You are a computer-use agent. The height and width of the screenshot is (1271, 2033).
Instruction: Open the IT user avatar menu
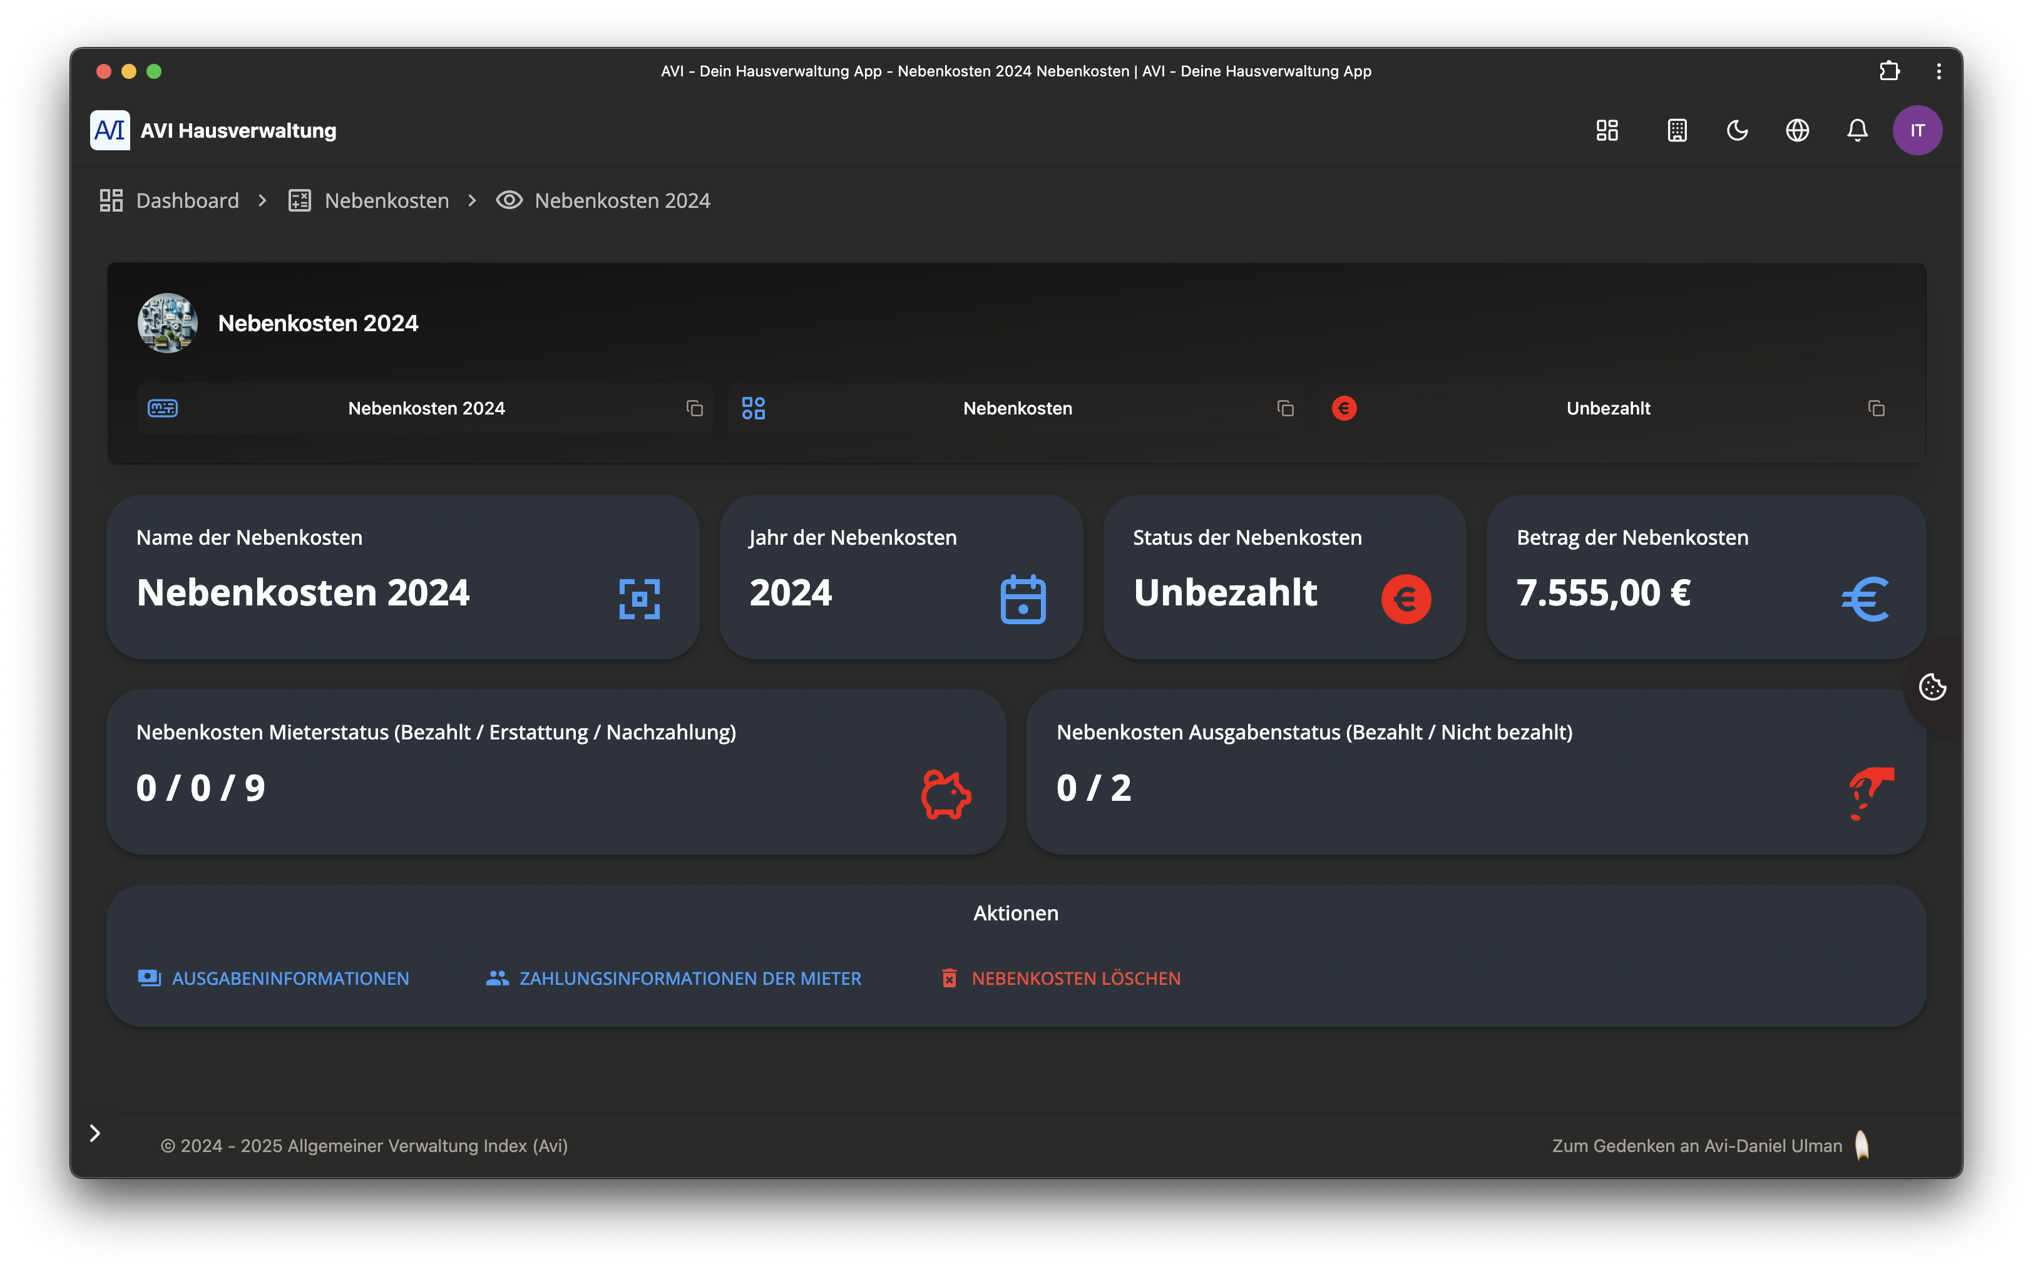click(1917, 130)
